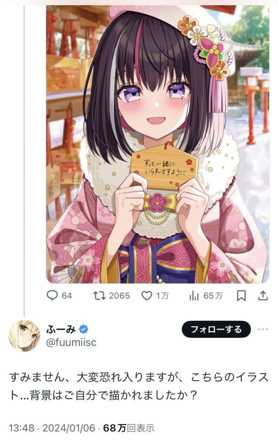The width and height of the screenshot is (278, 440).
Task: View analytics bar chart icon
Action: pos(194,296)
